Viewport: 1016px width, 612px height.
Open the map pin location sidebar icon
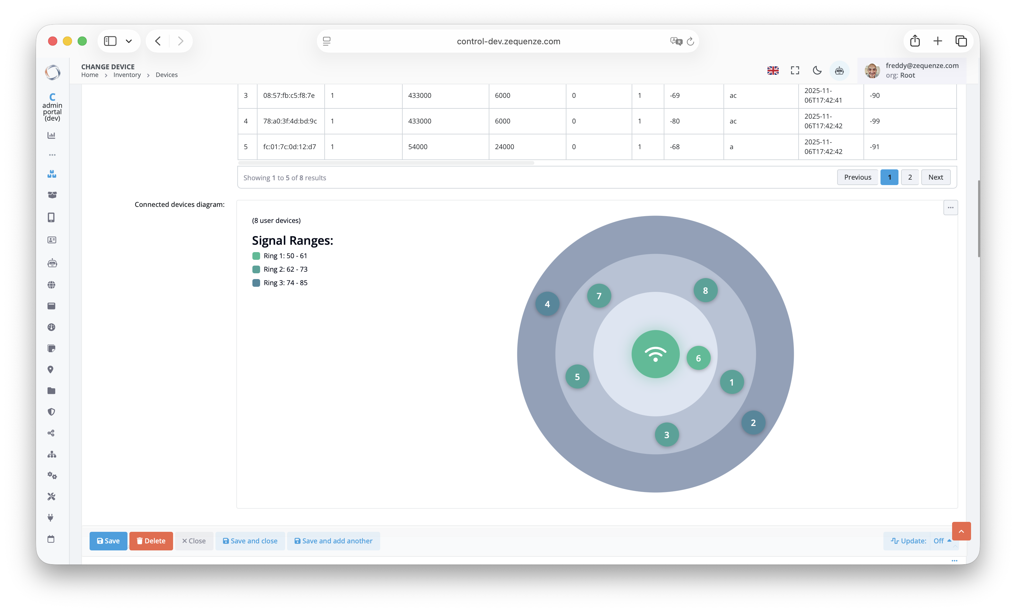51,370
